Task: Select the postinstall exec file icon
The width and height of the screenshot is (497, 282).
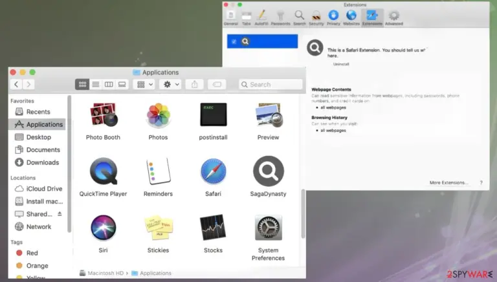Action: [214, 114]
